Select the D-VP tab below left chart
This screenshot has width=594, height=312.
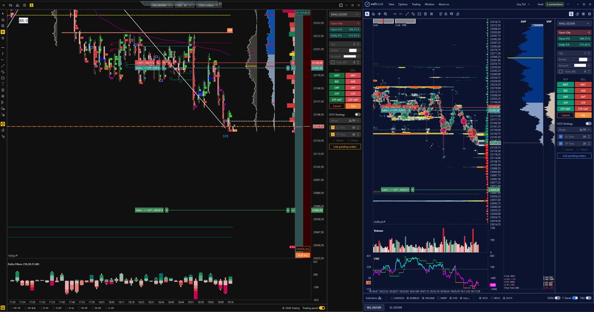pyautogui.click(x=45, y=308)
